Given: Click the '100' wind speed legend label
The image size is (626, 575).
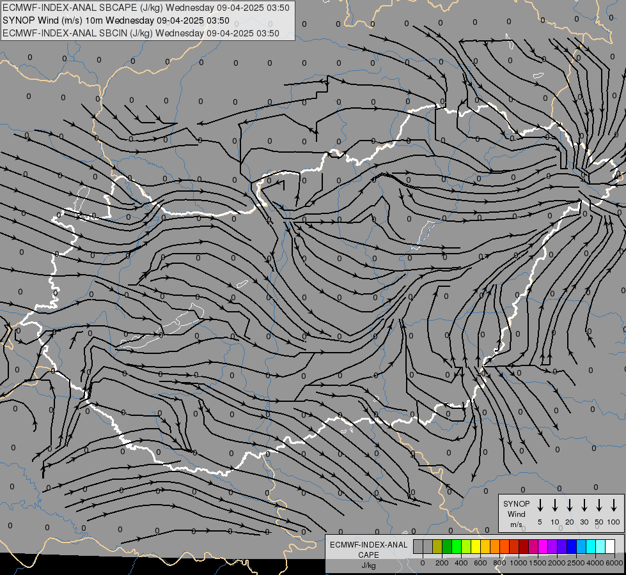Looking at the screenshot, I should click(613, 522).
